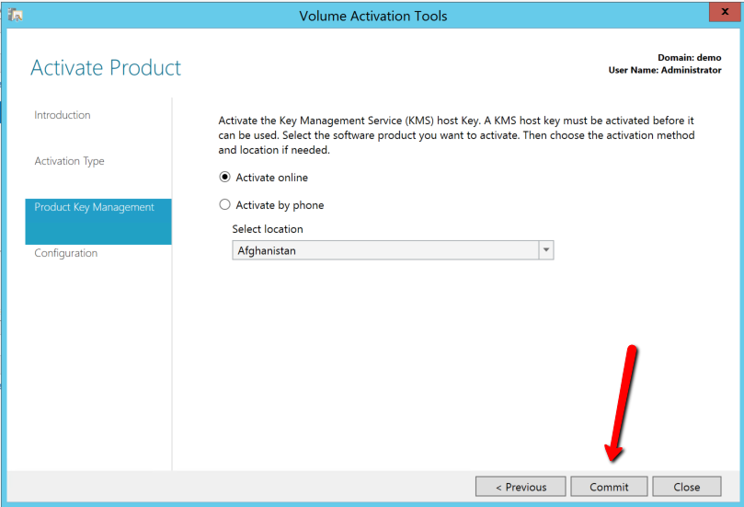Screen dimensions: 744x507
Task: Go to the Introduction step
Action: 63,115
